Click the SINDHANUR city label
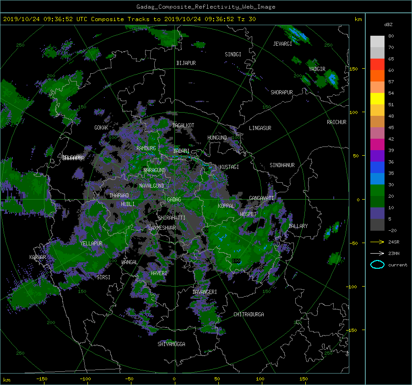This screenshot has width=412, height=385. pos(282,165)
